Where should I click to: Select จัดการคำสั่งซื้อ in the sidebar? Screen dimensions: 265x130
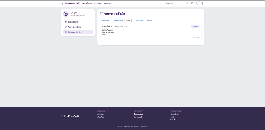tap(74, 32)
